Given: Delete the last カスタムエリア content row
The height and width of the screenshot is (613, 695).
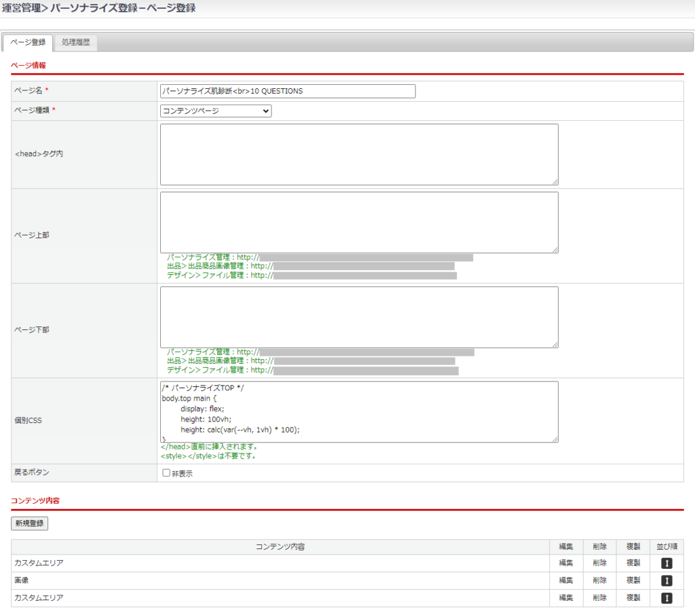Looking at the screenshot, I should (599, 598).
